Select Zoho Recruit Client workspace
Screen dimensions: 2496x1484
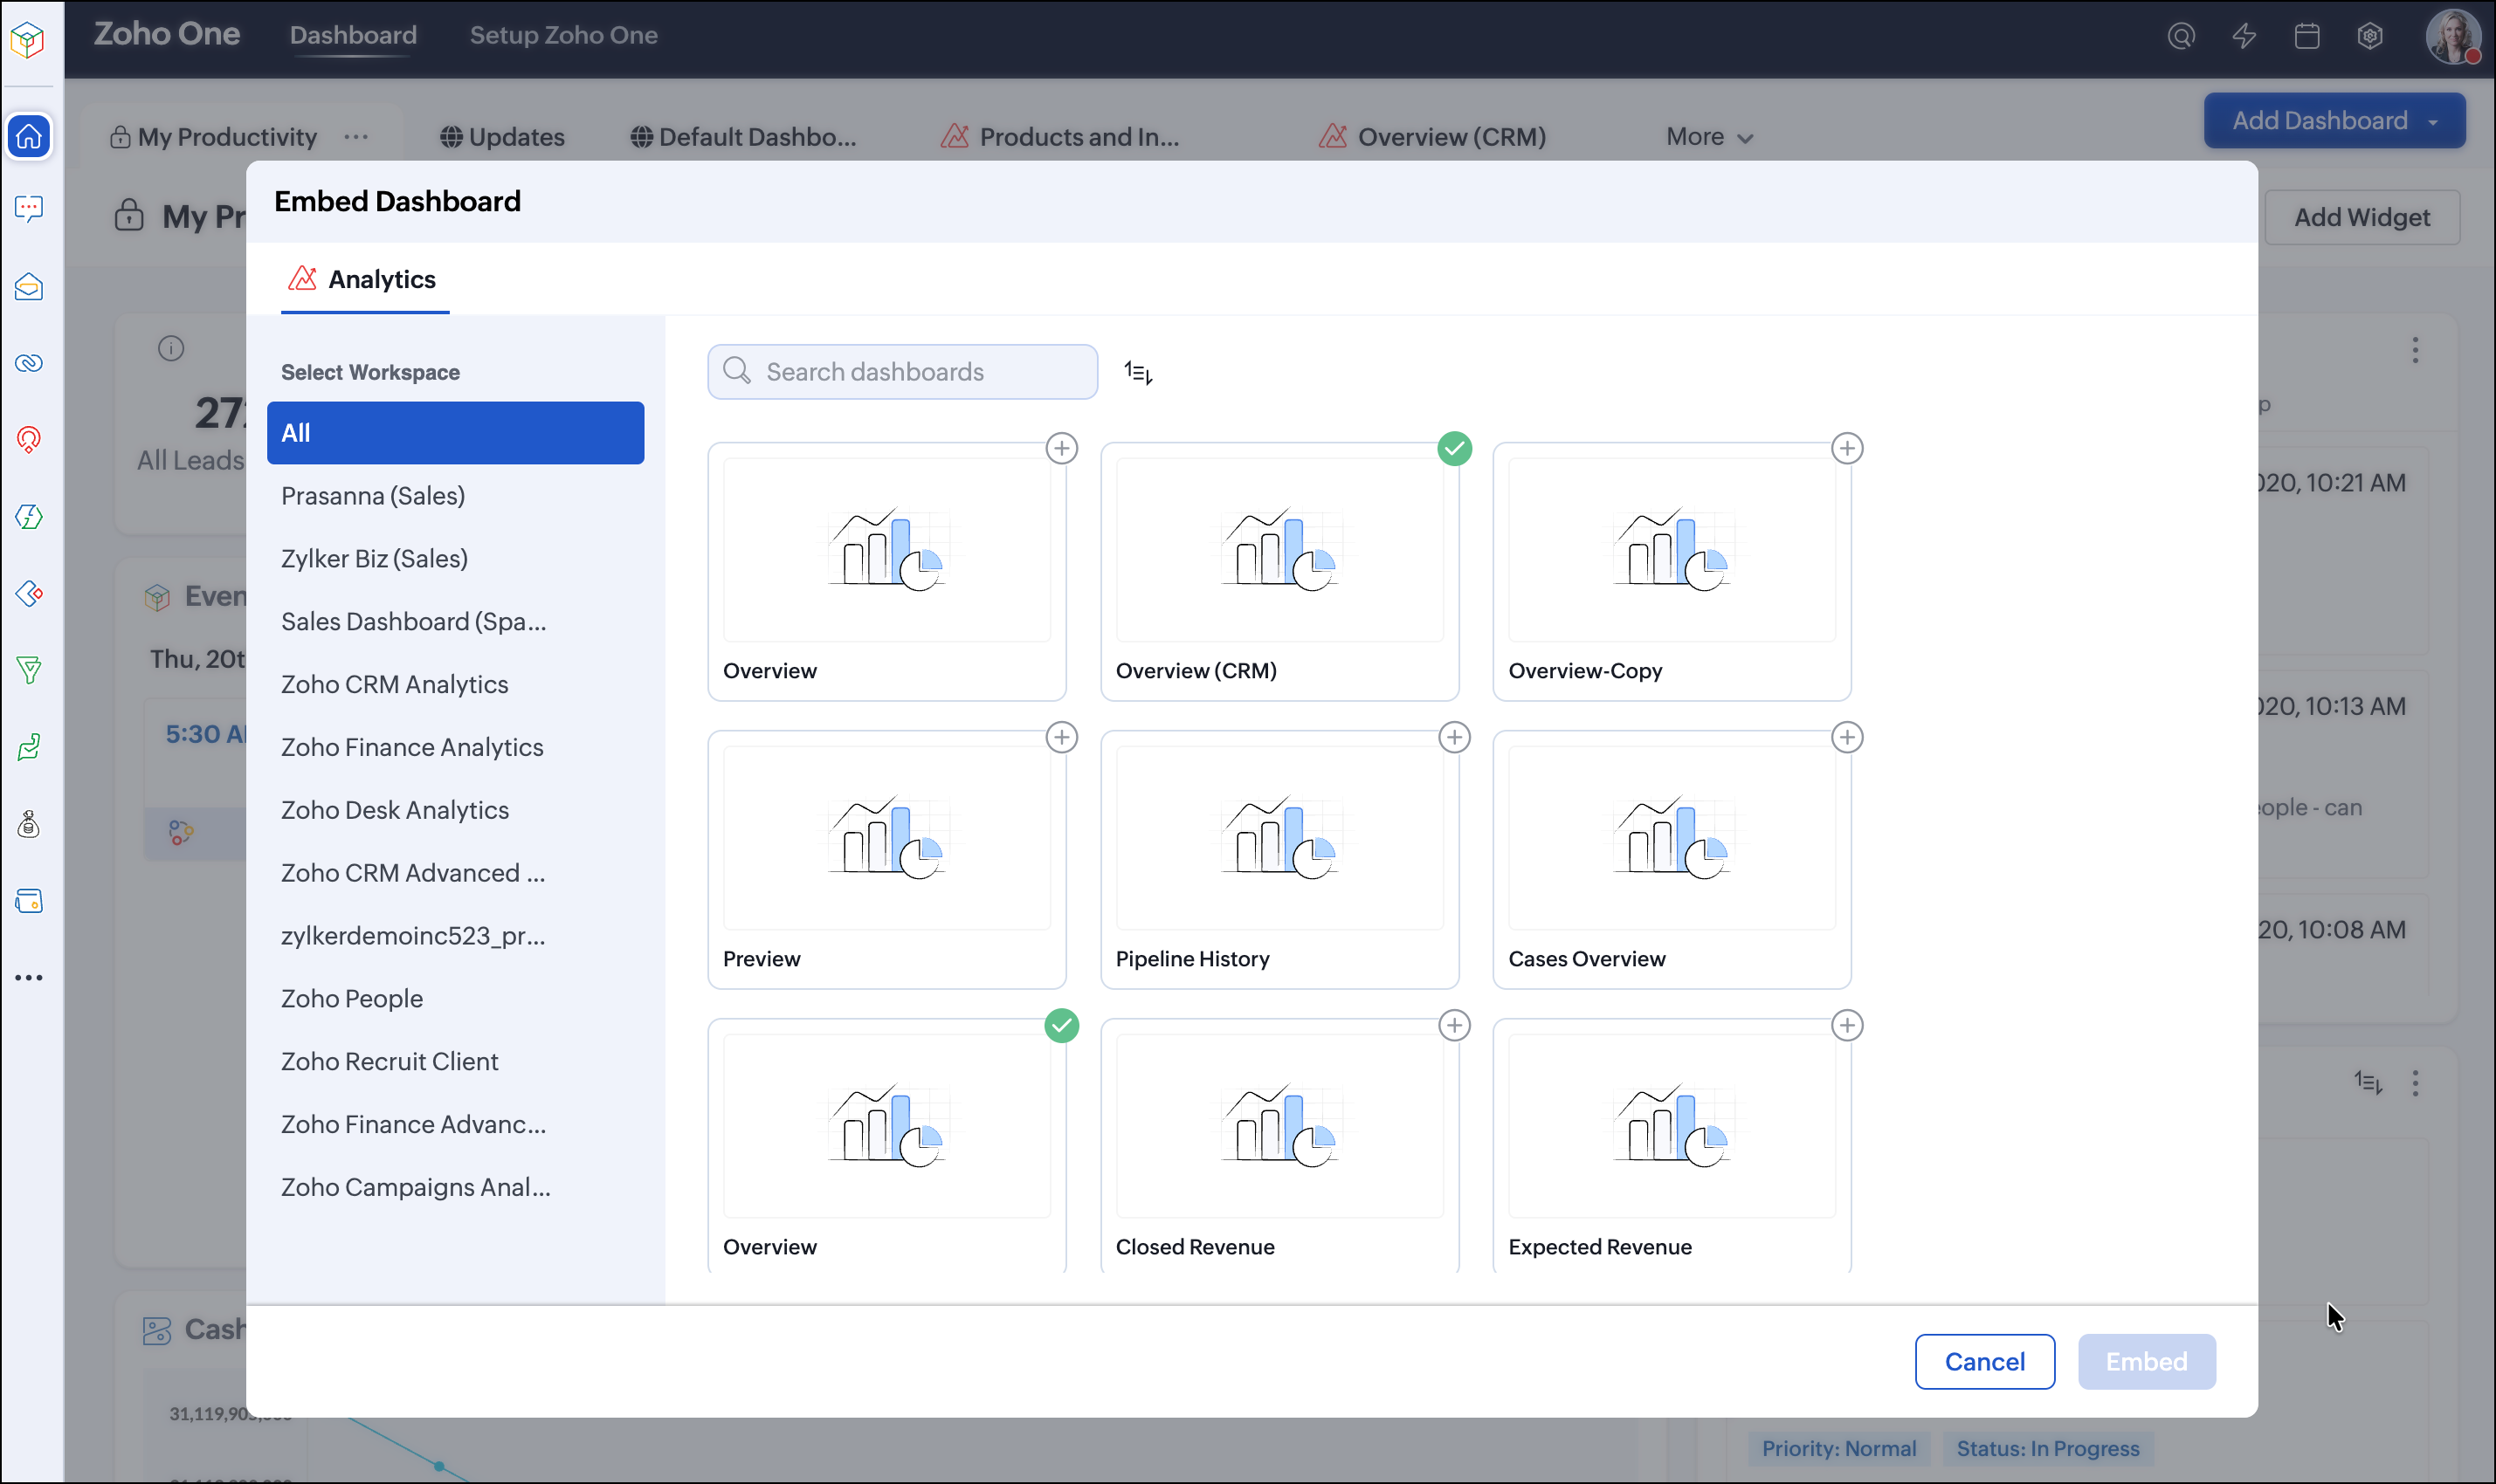pos(455,1061)
